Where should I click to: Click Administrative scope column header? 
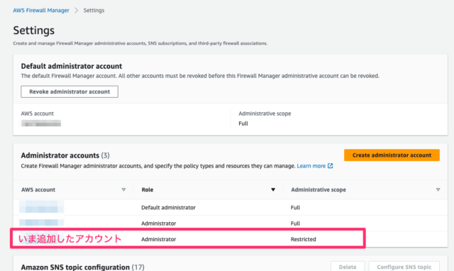pos(319,189)
